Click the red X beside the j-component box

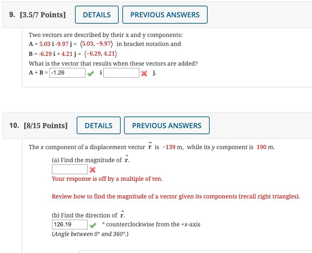pyautogui.click(x=143, y=73)
